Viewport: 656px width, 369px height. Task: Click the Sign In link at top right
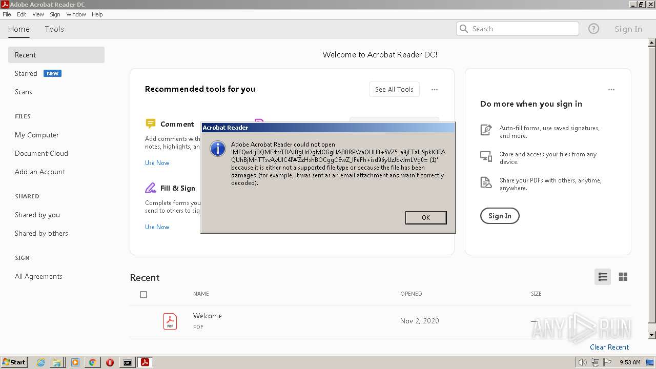pyautogui.click(x=628, y=29)
